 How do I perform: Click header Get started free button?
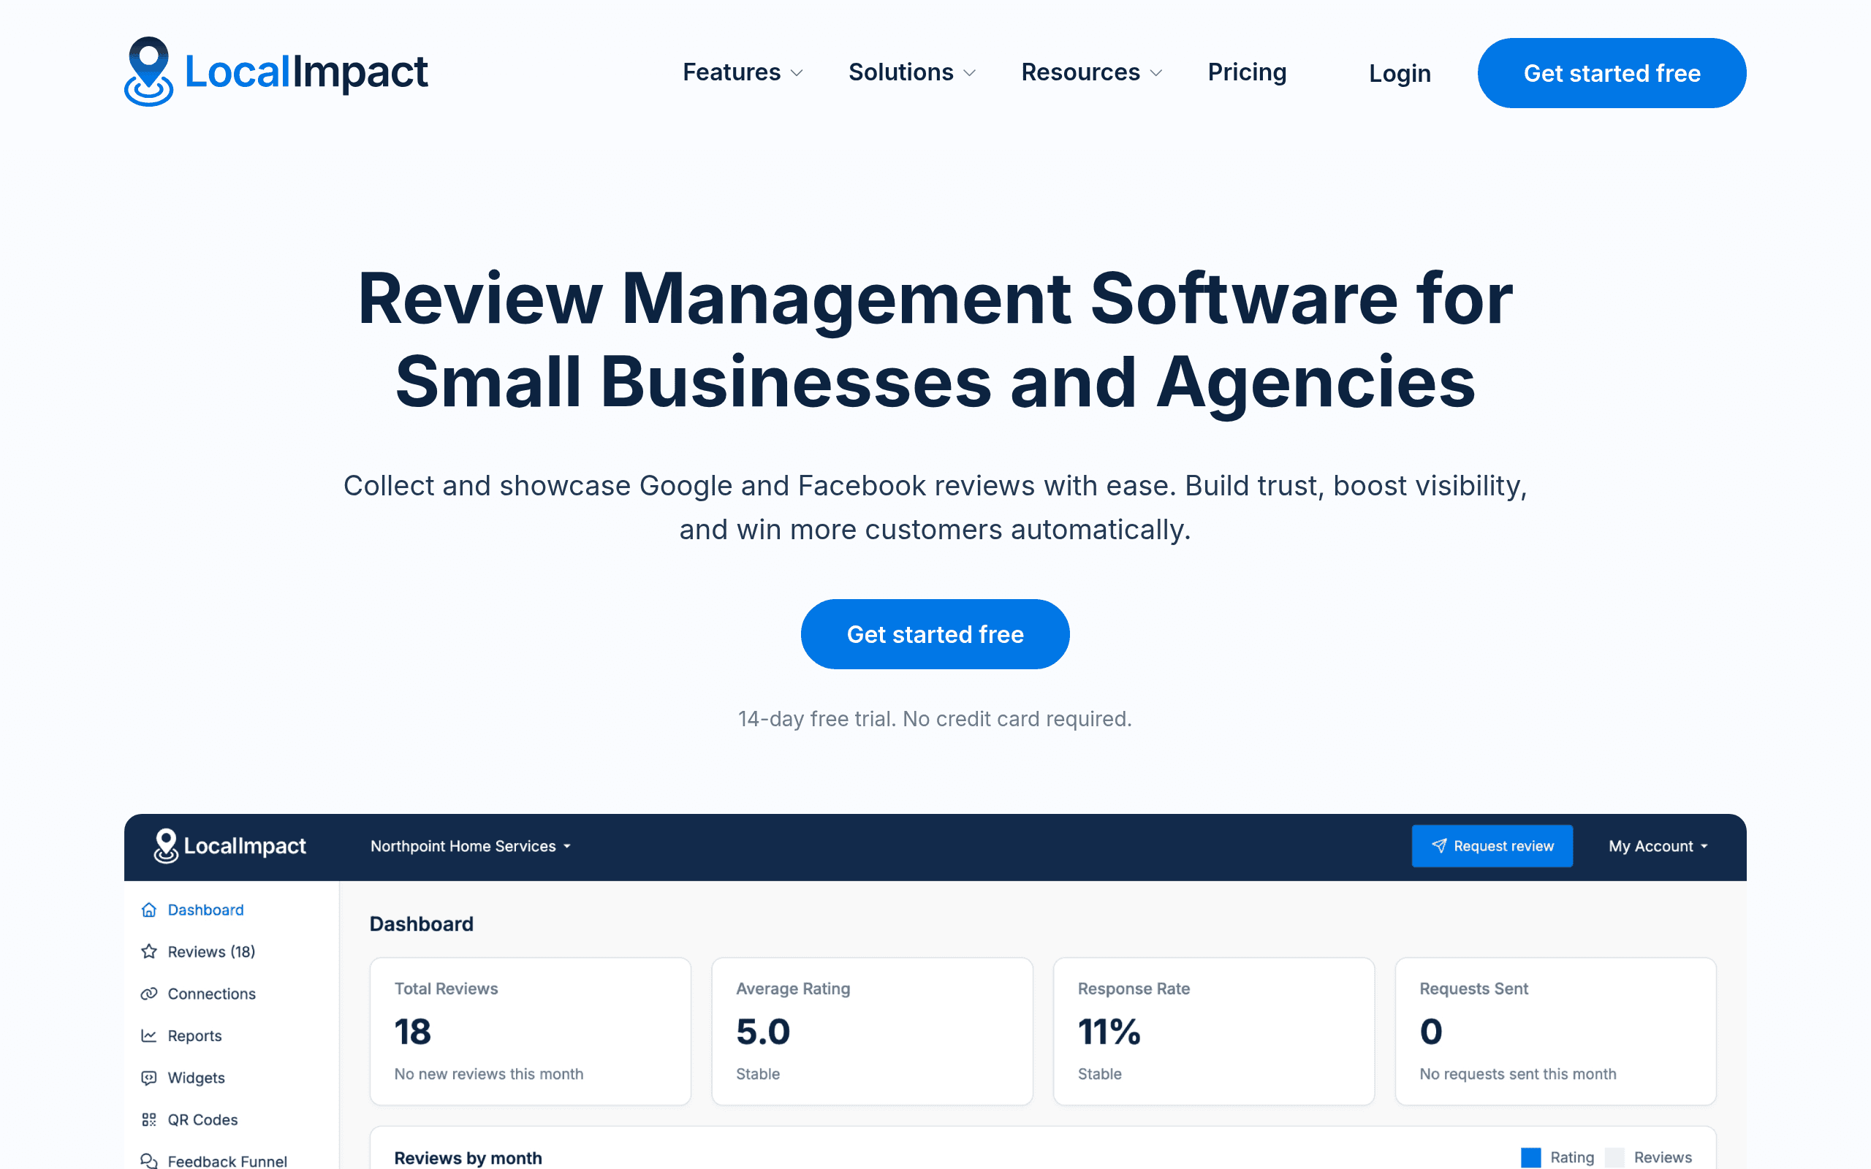pyautogui.click(x=1612, y=72)
